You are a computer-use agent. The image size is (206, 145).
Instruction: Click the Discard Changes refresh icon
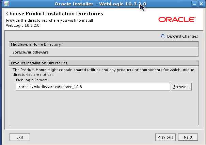[163, 36]
